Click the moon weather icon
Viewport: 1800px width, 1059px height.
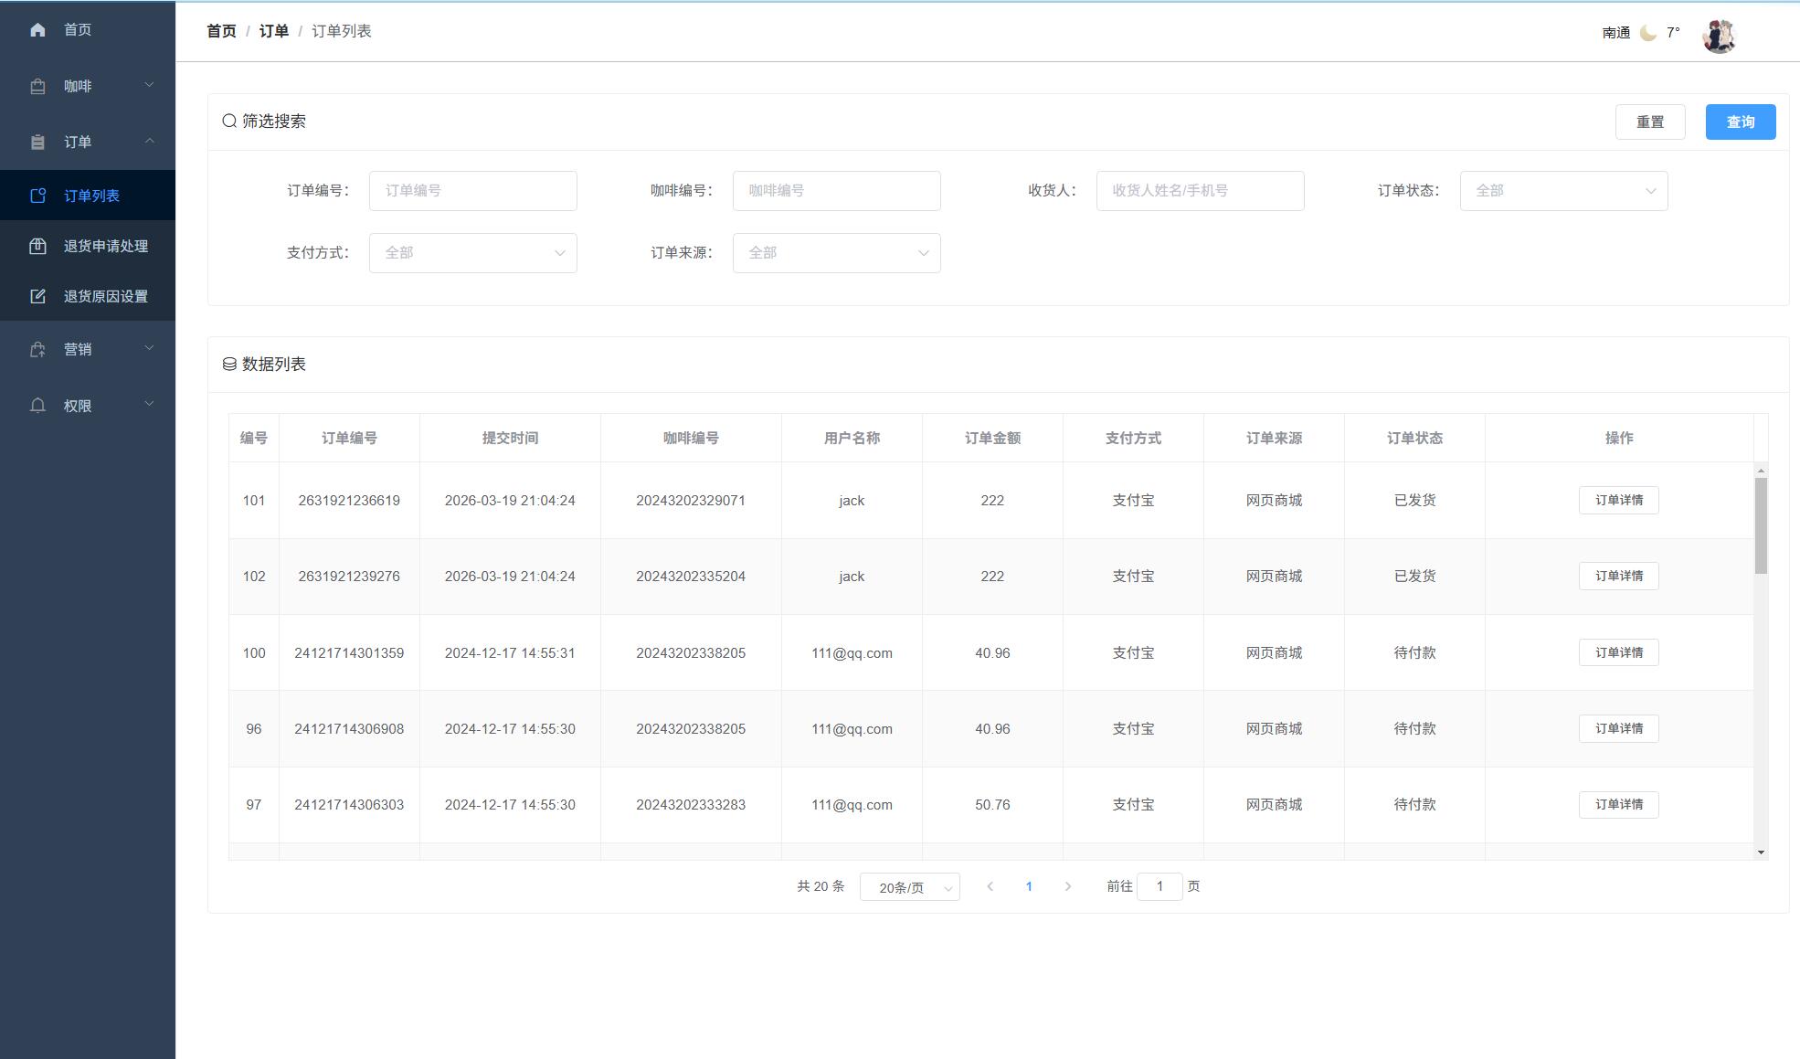point(1648,33)
